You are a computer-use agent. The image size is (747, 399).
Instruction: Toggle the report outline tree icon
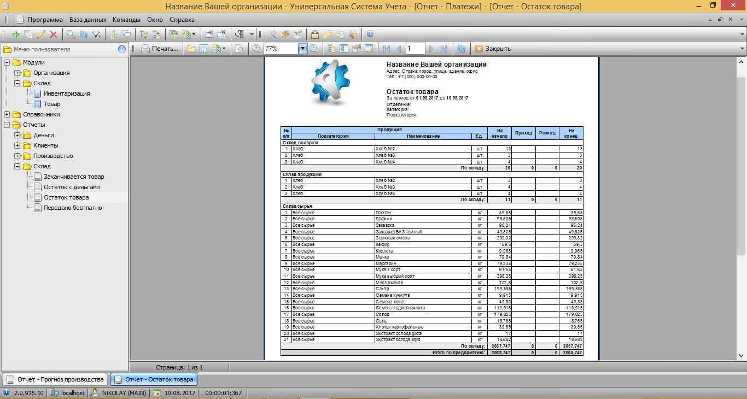pyautogui.click(x=331, y=49)
